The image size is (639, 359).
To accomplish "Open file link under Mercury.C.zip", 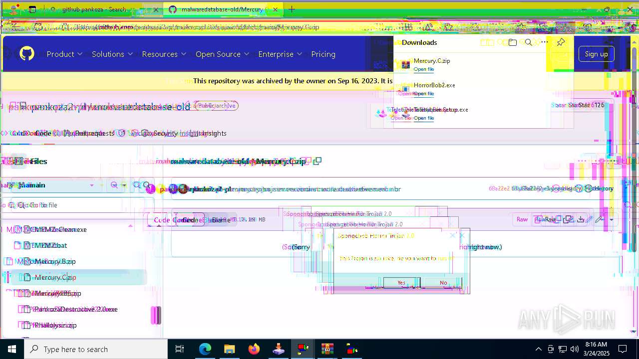I will 424,69.
